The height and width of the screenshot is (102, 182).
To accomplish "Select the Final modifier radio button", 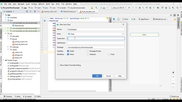I will coord(109,54).
